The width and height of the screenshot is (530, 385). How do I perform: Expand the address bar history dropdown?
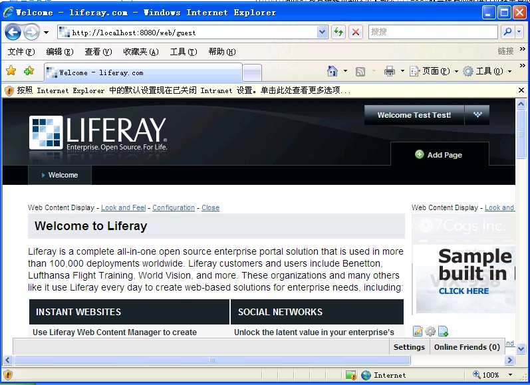pos(323,33)
